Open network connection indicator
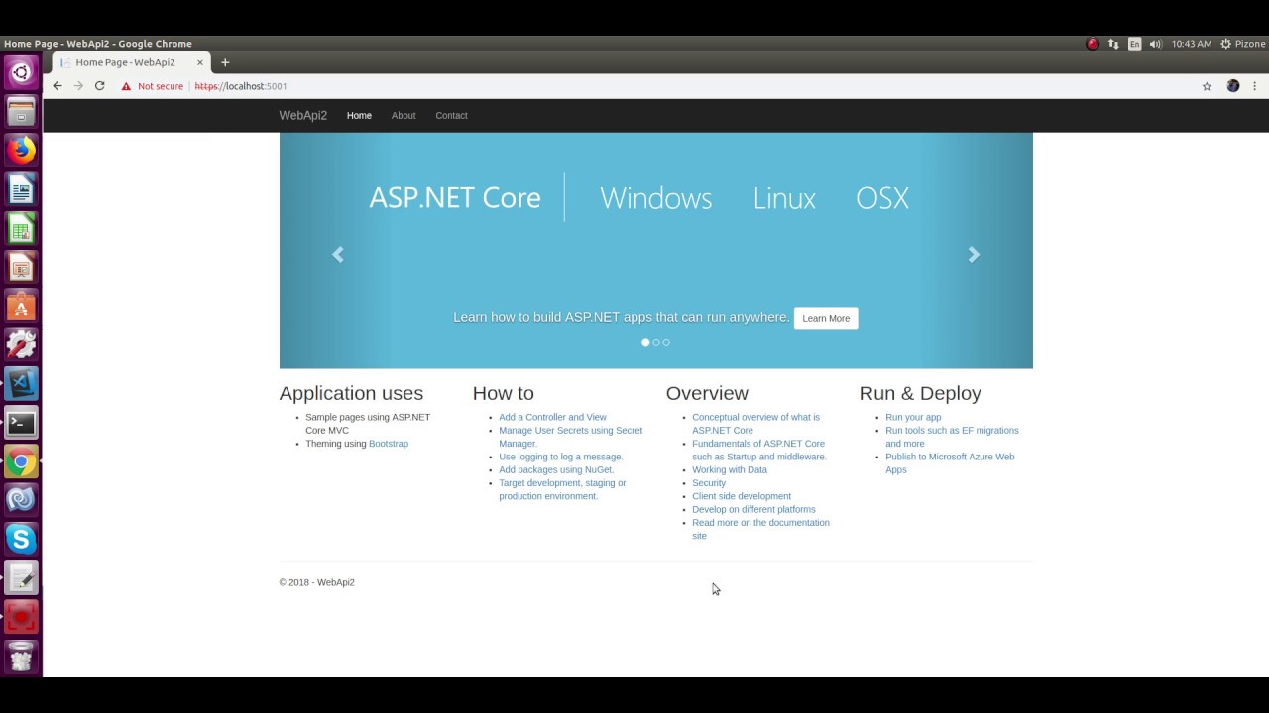Viewport: 1269px width, 713px height. (1113, 44)
